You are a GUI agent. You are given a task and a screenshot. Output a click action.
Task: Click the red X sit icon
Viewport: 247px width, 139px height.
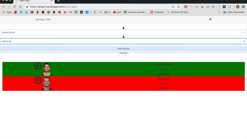[x=38, y=80]
